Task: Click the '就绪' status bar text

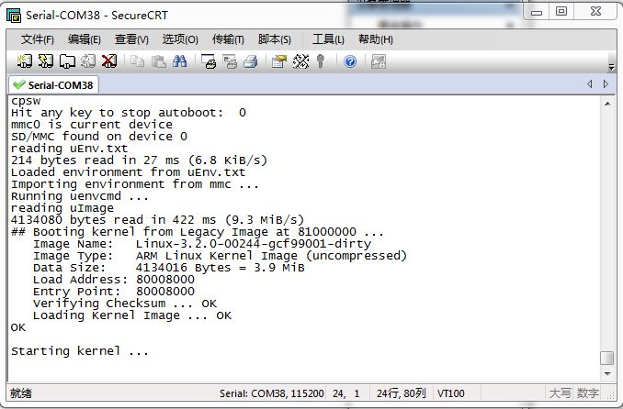Action: point(20,393)
